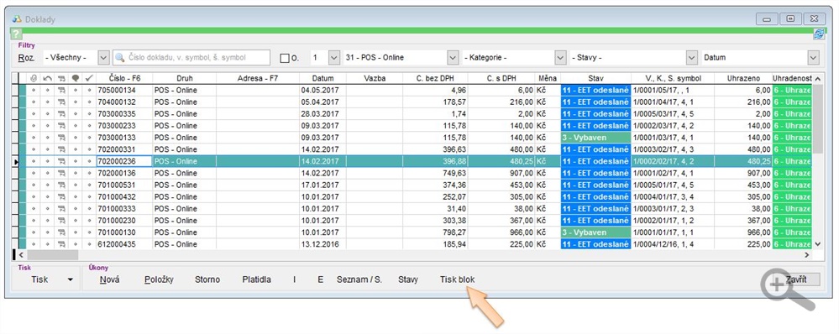Click Stavy in the Úkony bar
839x334 pixels.
[x=408, y=279]
